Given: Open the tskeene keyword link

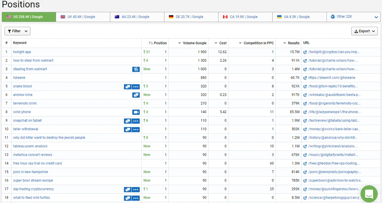Looking at the screenshot, I should (19, 78).
